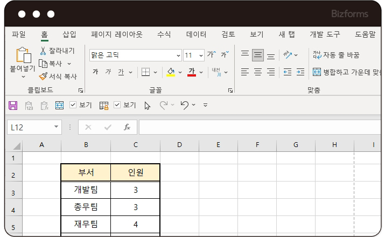
Task: Toggle the first 보기 checkbox
Action: [73, 106]
